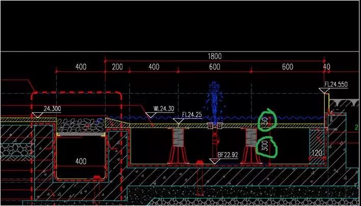The height and width of the screenshot is (206, 361).
Task: Select the vertical 50 dimension text
Action: 265,121
